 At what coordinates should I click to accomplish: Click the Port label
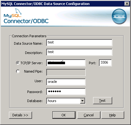92,63
